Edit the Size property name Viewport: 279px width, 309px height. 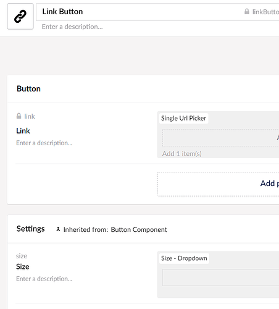[x=23, y=266]
